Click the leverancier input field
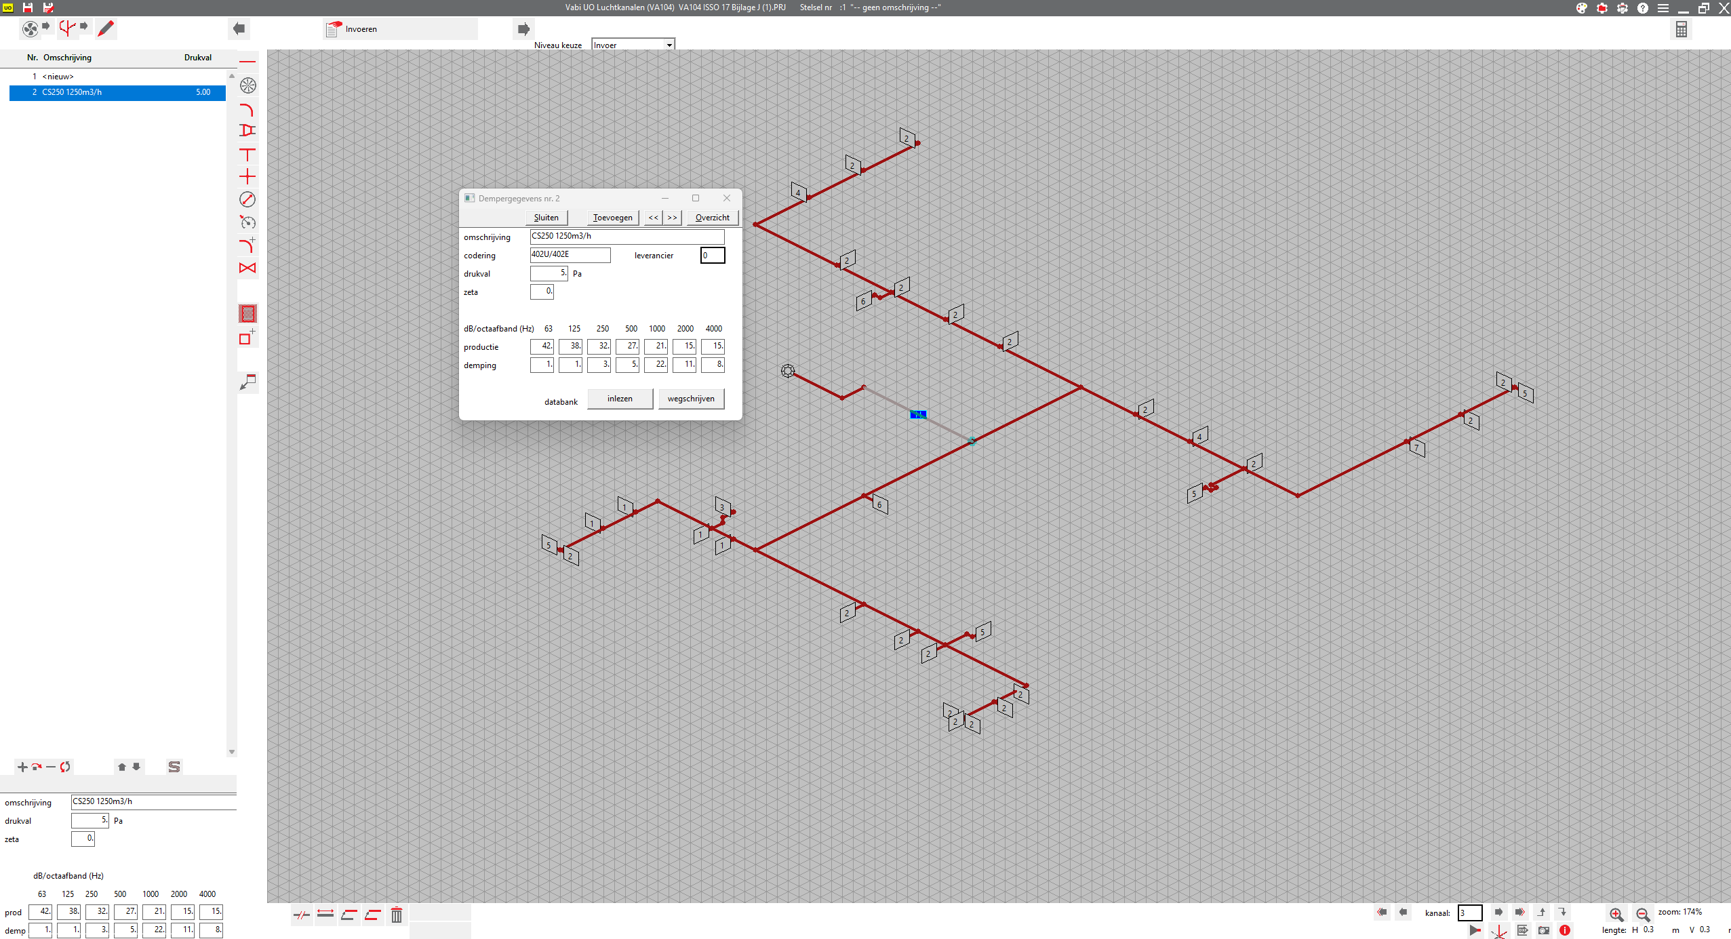The width and height of the screenshot is (1731, 939). click(x=712, y=256)
